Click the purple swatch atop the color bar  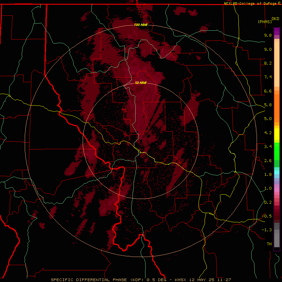pos(277,32)
